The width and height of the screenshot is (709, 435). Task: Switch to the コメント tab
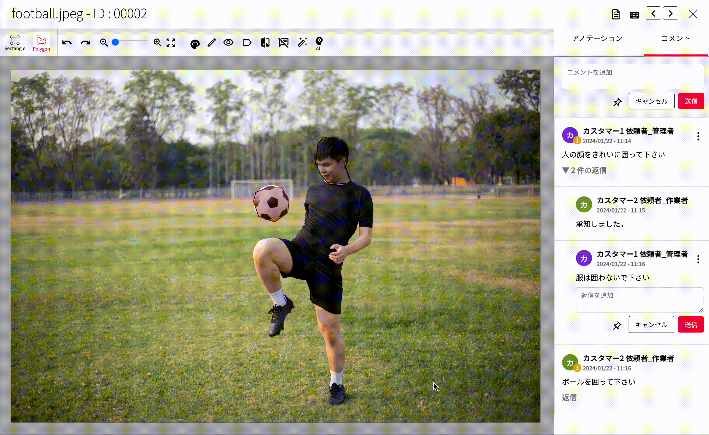(675, 39)
